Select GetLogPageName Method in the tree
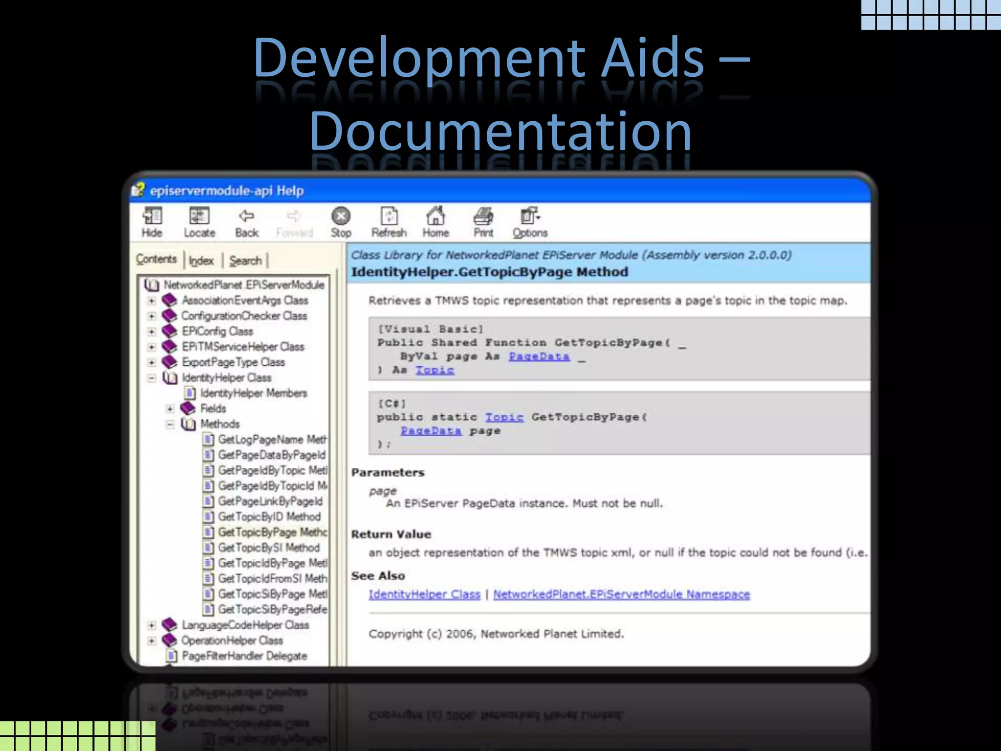The width and height of the screenshot is (1001, 751). click(272, 440)
